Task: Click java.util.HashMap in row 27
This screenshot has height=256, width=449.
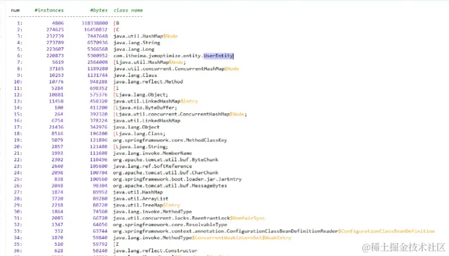Action: point(138,192)
